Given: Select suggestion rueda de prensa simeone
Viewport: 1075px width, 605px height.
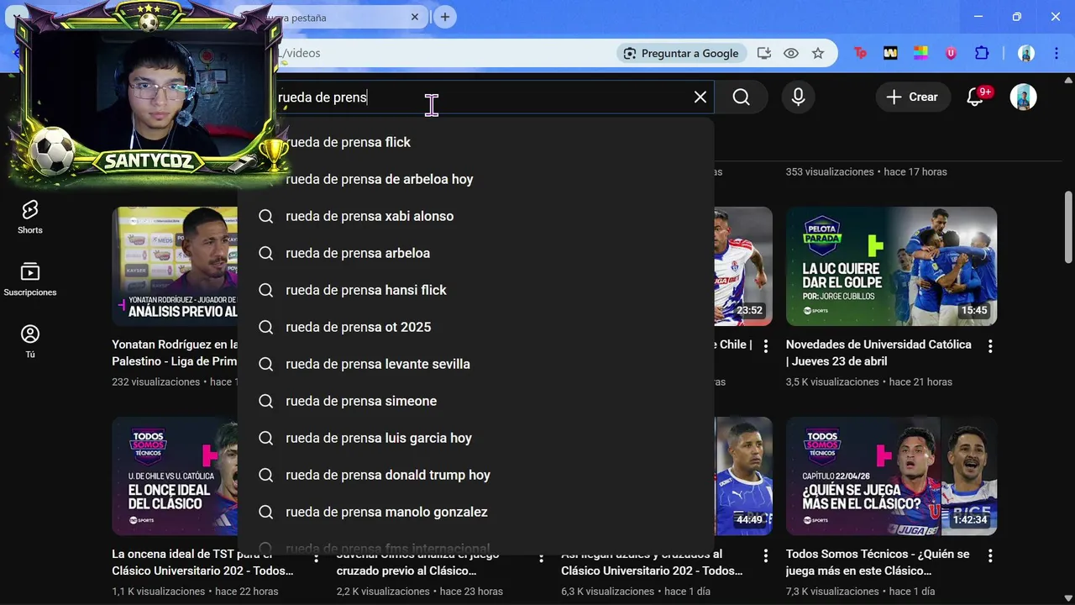Looking at the screenshot, I should click(475, 401).
